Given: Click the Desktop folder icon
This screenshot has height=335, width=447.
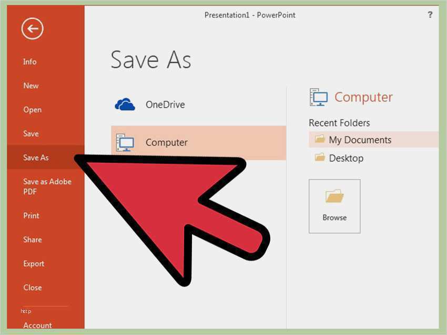Looking at the screenshot, I should (320, 157).
